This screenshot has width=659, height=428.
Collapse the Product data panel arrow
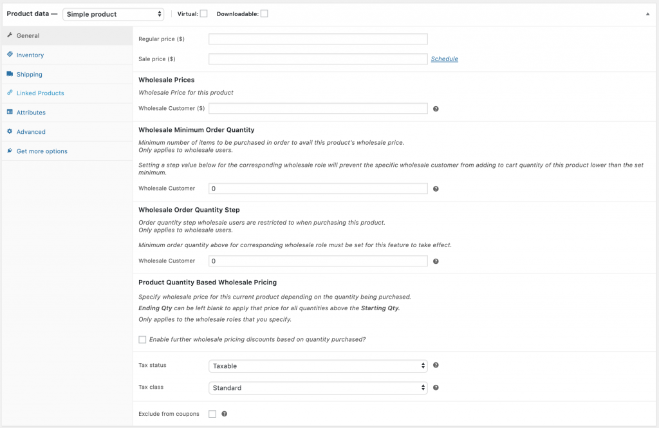click(x=647, y=14)
